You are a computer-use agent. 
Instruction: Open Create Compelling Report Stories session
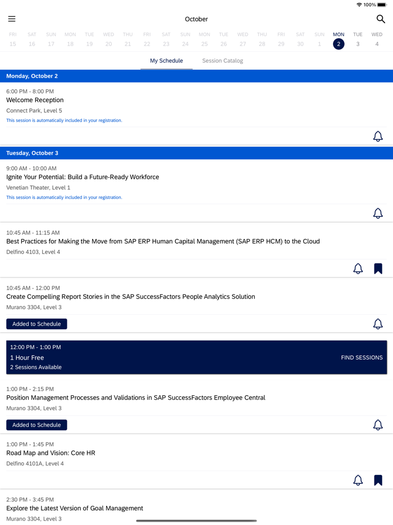pos(130,297)
